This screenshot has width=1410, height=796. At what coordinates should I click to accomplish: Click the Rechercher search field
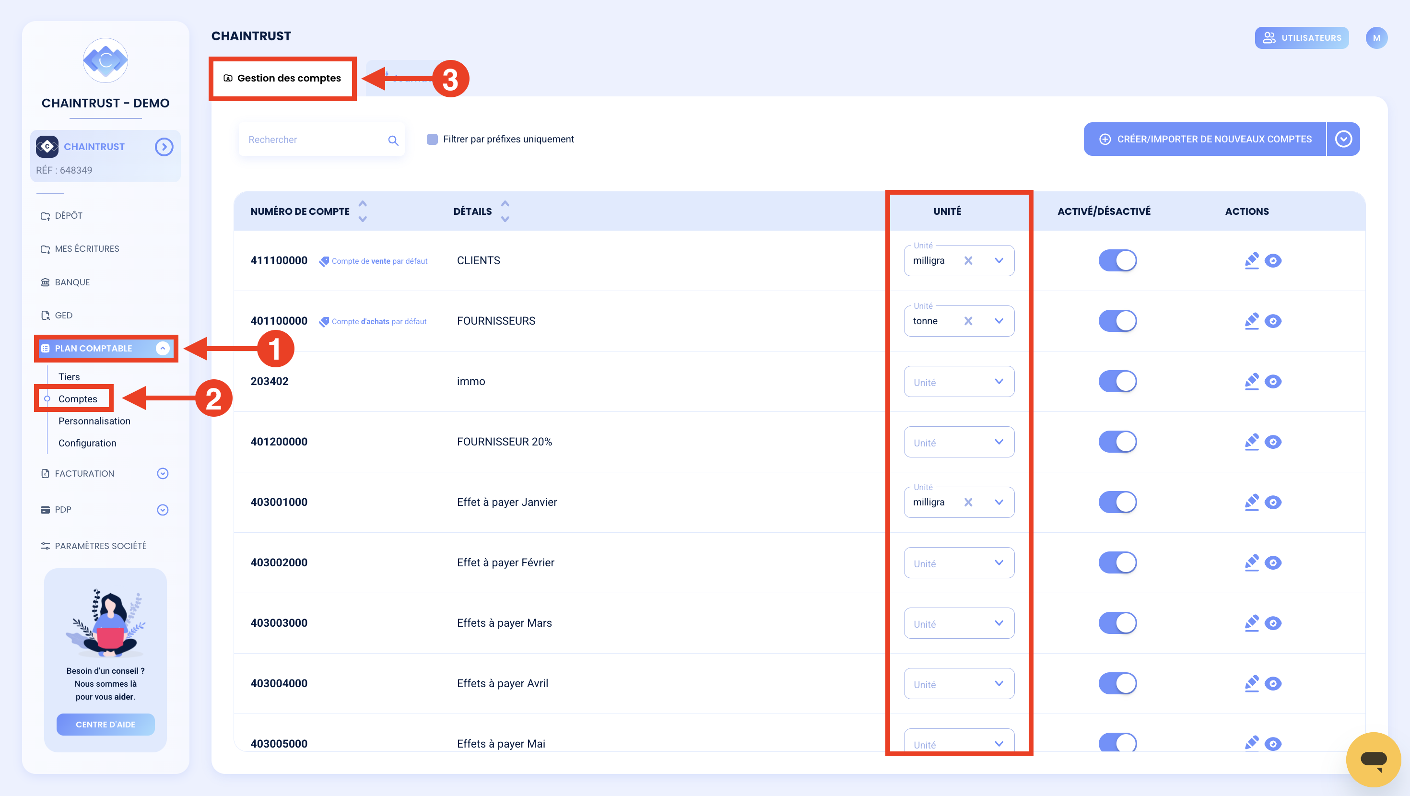pos(321,140)
